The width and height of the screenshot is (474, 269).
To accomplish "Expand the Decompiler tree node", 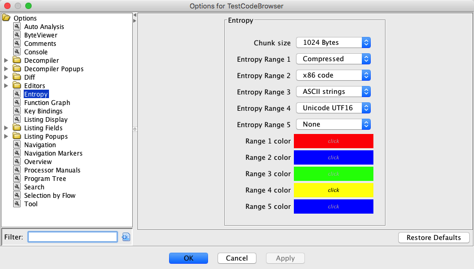I will (x=6, y=61).
